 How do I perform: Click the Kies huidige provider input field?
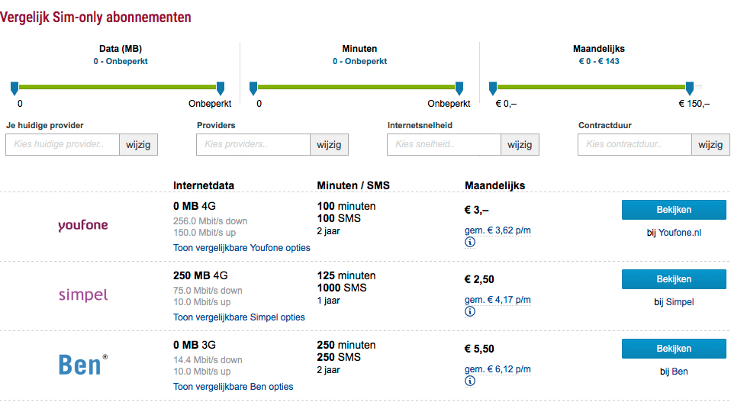pos(63,144)
